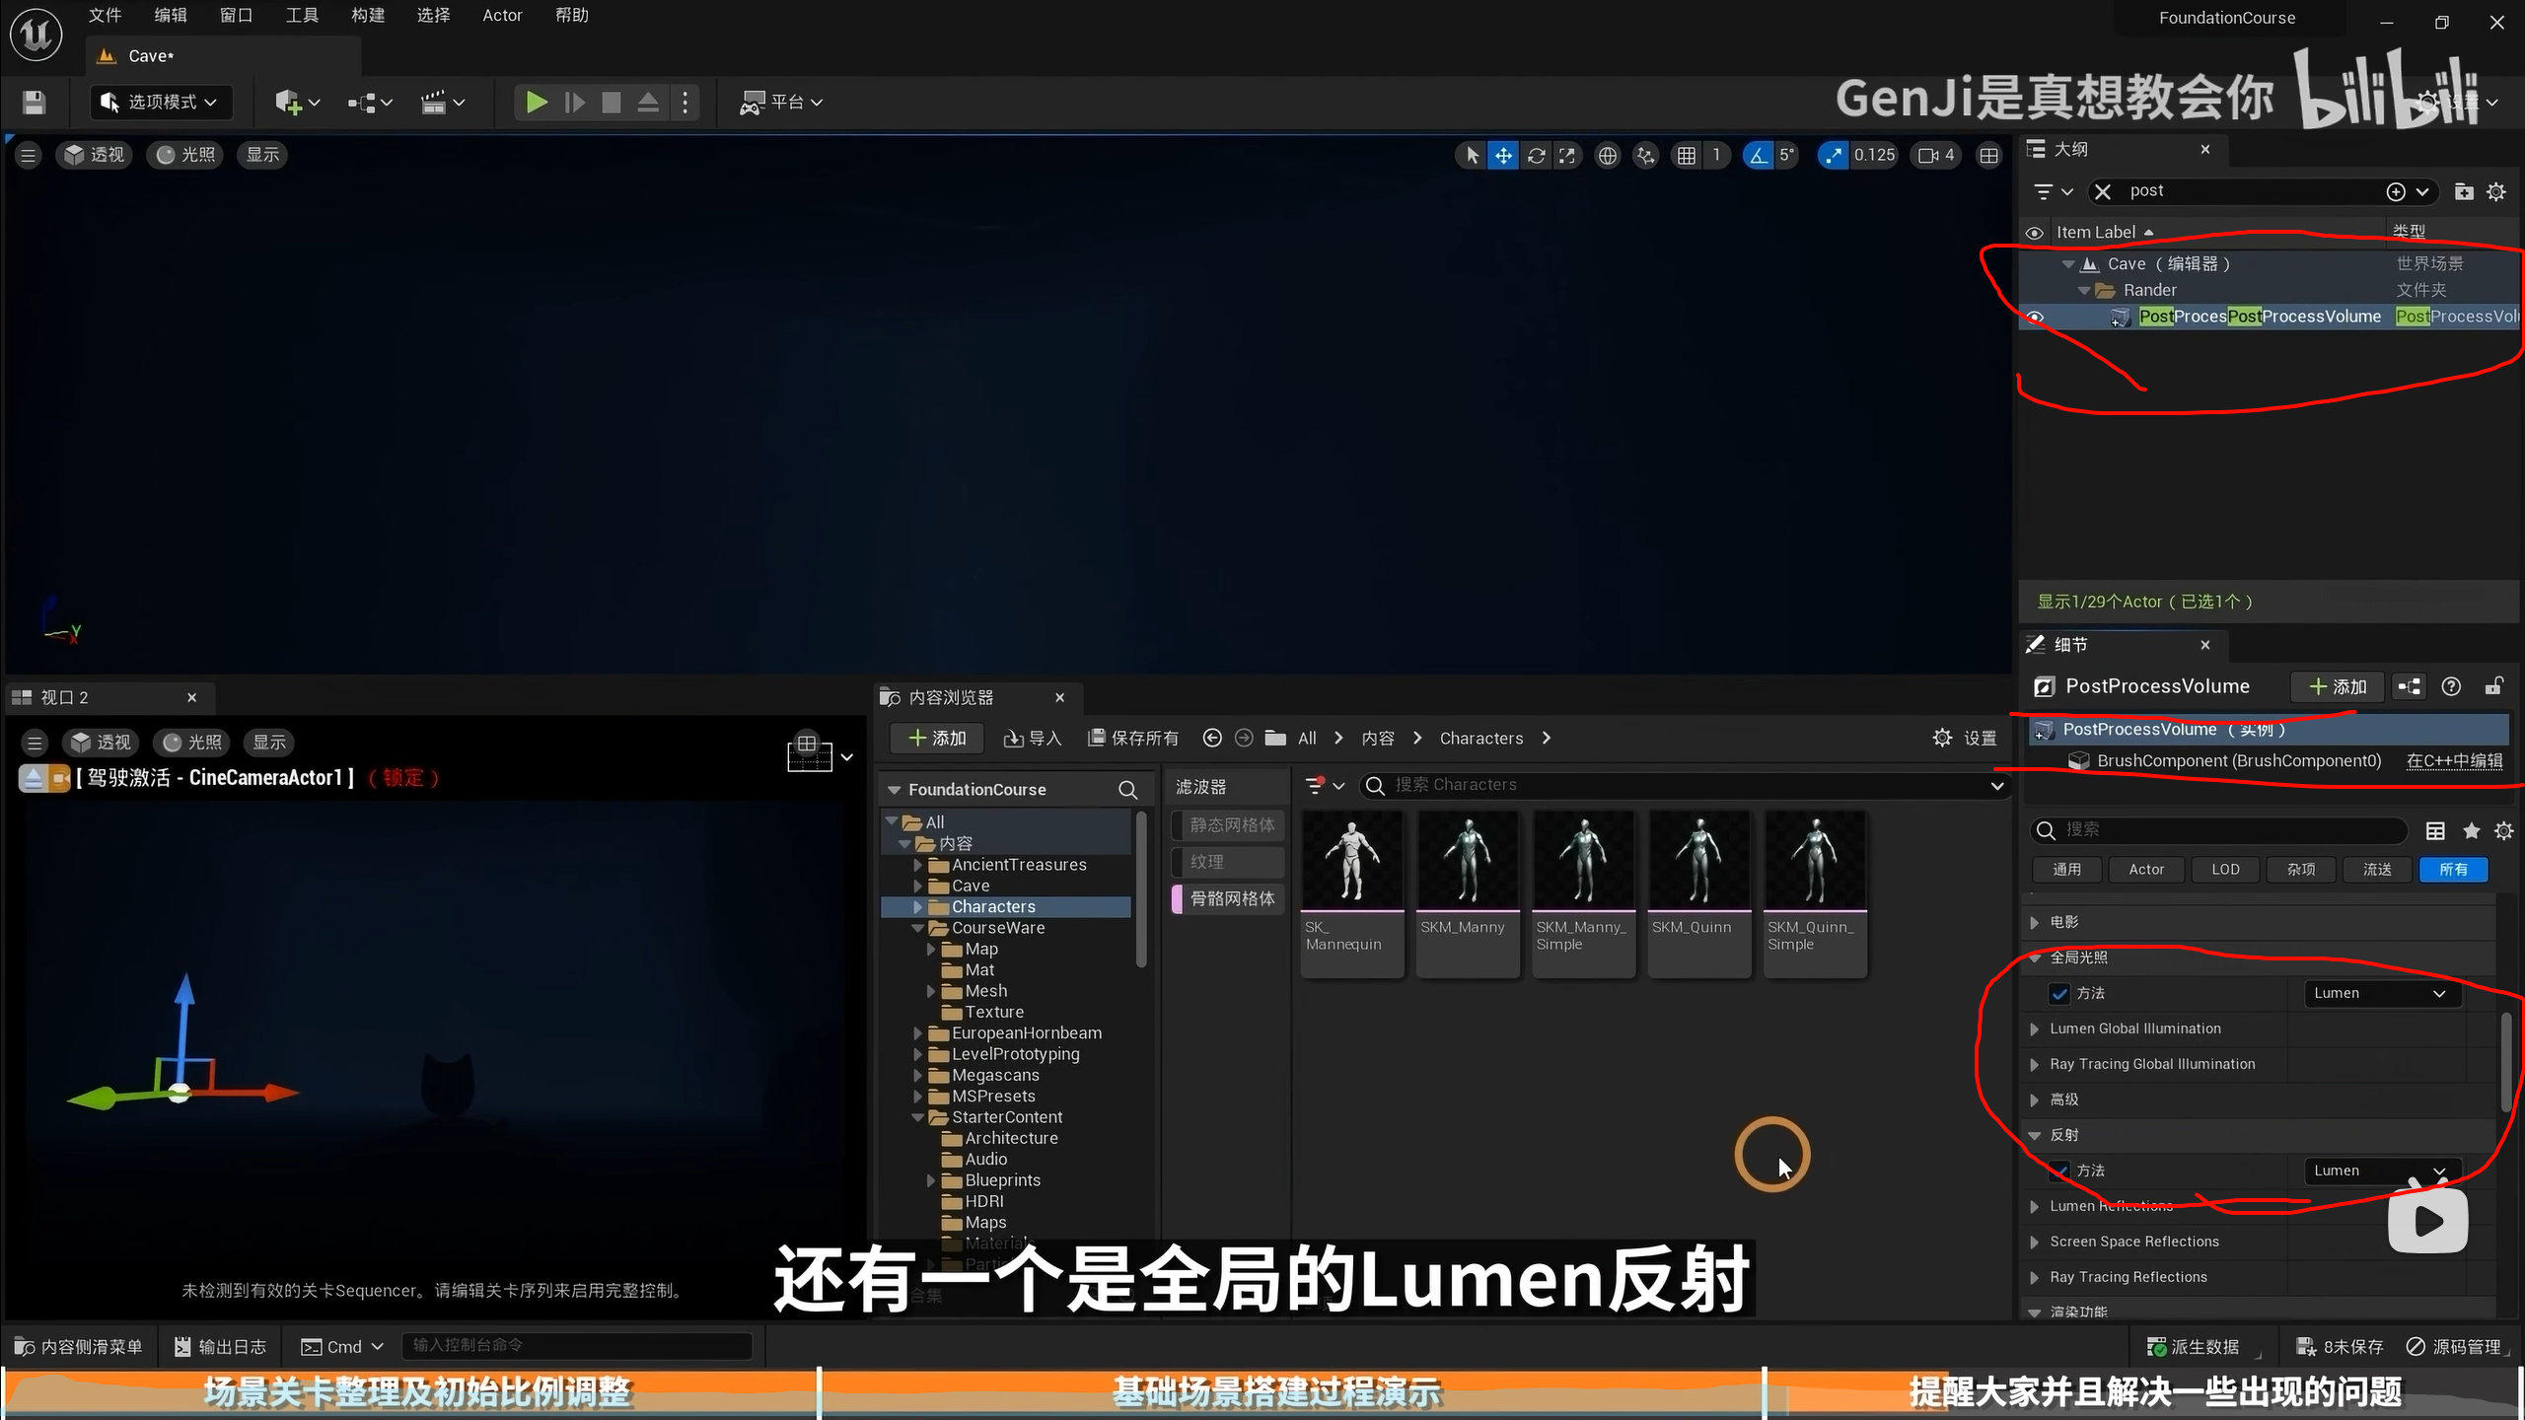Image resolution: width=2525 pixels, height=1420 pixels.
Task: Switch to the LOD filter tab
Action: point(2225,869)
